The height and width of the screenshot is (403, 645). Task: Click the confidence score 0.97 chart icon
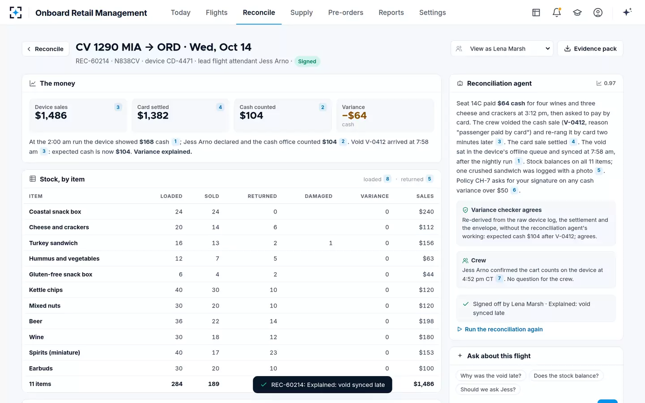click(599, 83)
